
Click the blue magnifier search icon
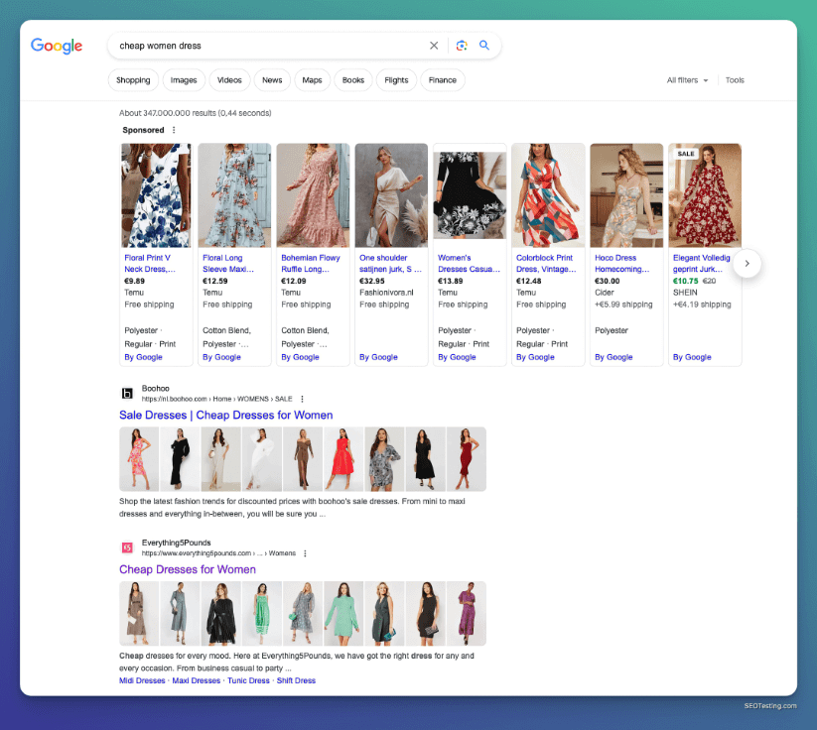click(x=484, y=46)
